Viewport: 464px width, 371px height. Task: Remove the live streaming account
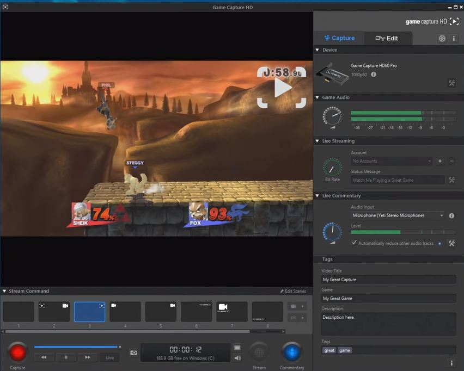click(x=451, y=161)
